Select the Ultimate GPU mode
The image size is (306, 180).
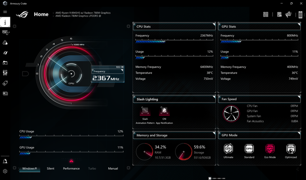(x=228, y=148)
